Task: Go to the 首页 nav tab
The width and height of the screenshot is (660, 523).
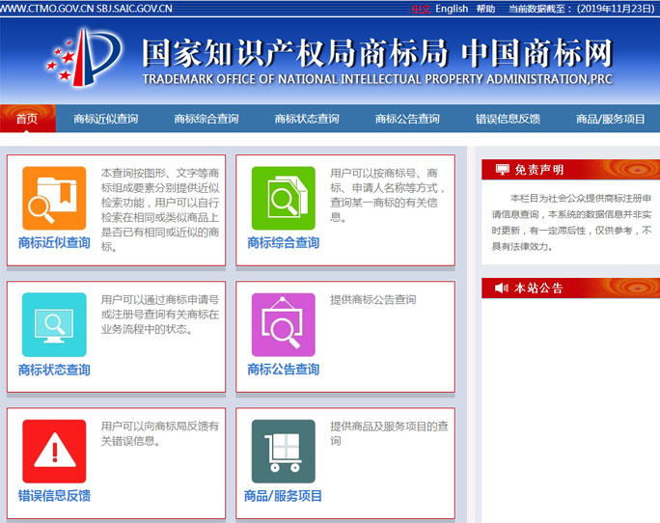Action: (x=27, y=119)
